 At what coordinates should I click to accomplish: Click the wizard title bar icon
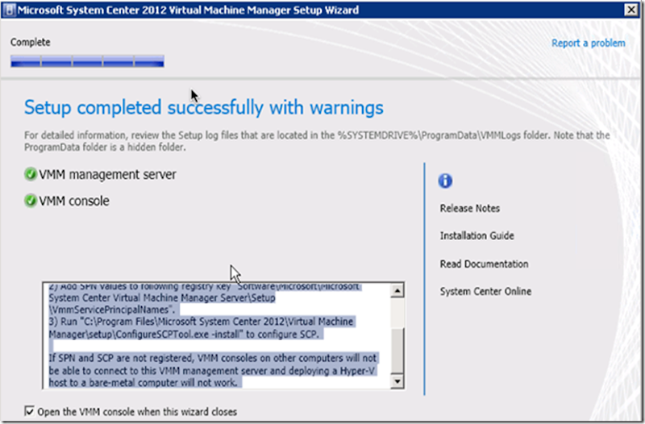click(9, 10)
